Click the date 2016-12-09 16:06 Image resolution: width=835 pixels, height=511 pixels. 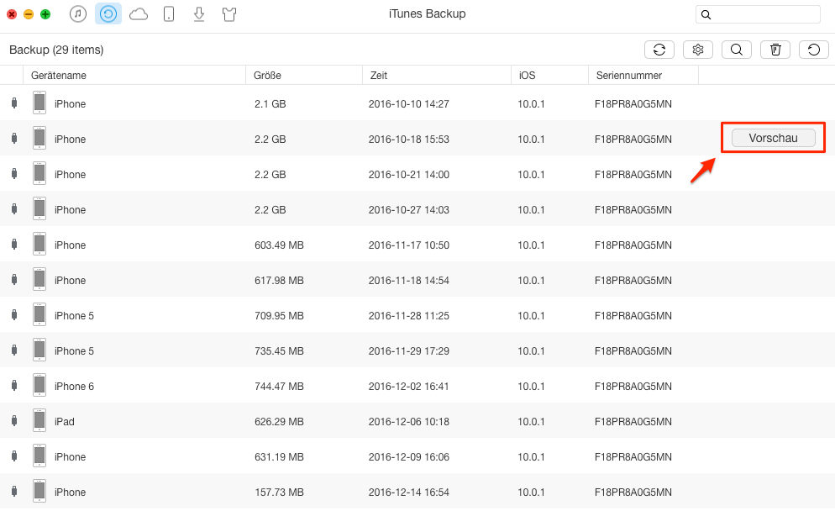click(x=409, y=456)
